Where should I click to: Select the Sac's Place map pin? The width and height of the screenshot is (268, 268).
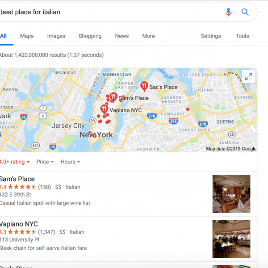pos(144,86)
